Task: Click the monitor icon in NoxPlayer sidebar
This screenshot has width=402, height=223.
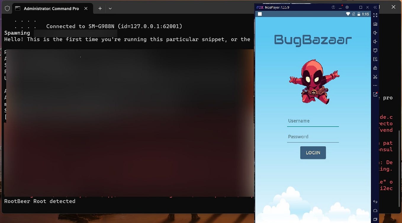Action: click(x=375, y=50)
